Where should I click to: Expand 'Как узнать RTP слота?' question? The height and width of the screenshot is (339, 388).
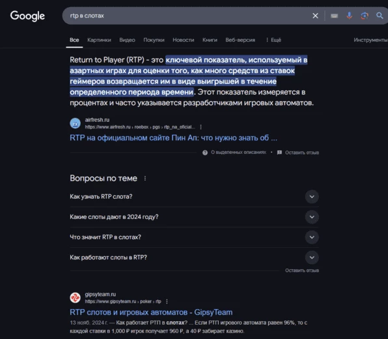tap(194, 196)
